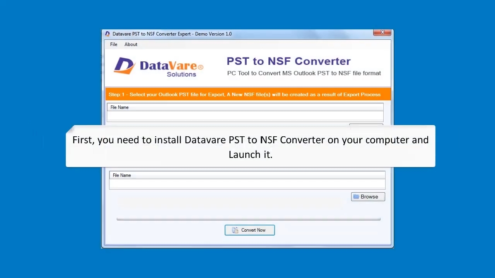Start conversion with Convert Now button
The image size is (495, 278).
tap(250, 230)
